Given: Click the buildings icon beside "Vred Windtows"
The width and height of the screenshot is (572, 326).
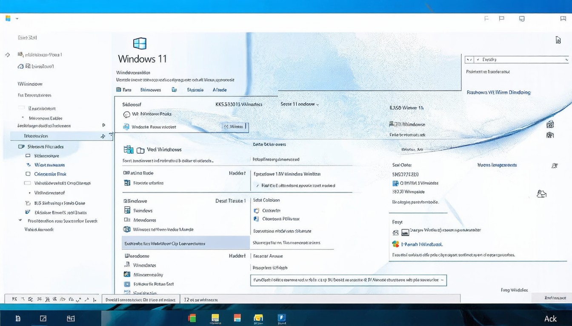Looking at the screenshot, I should click(x=129, y=149).
